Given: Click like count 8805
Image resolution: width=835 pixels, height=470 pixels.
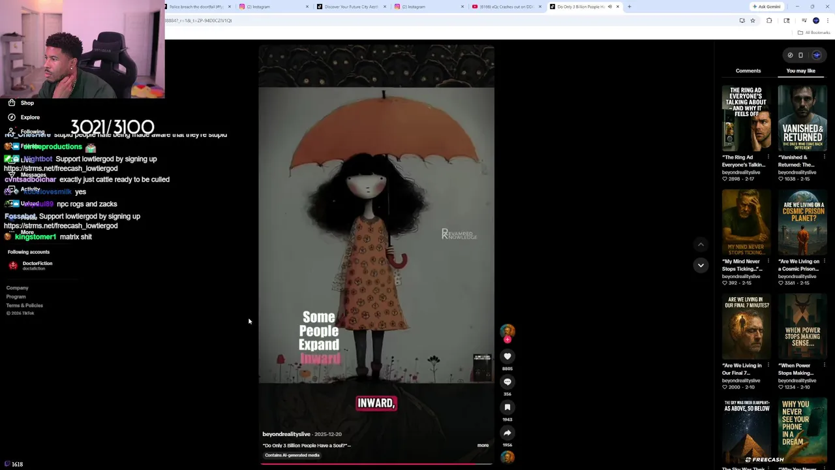Looking at the screenshot, I should (507, 369).
